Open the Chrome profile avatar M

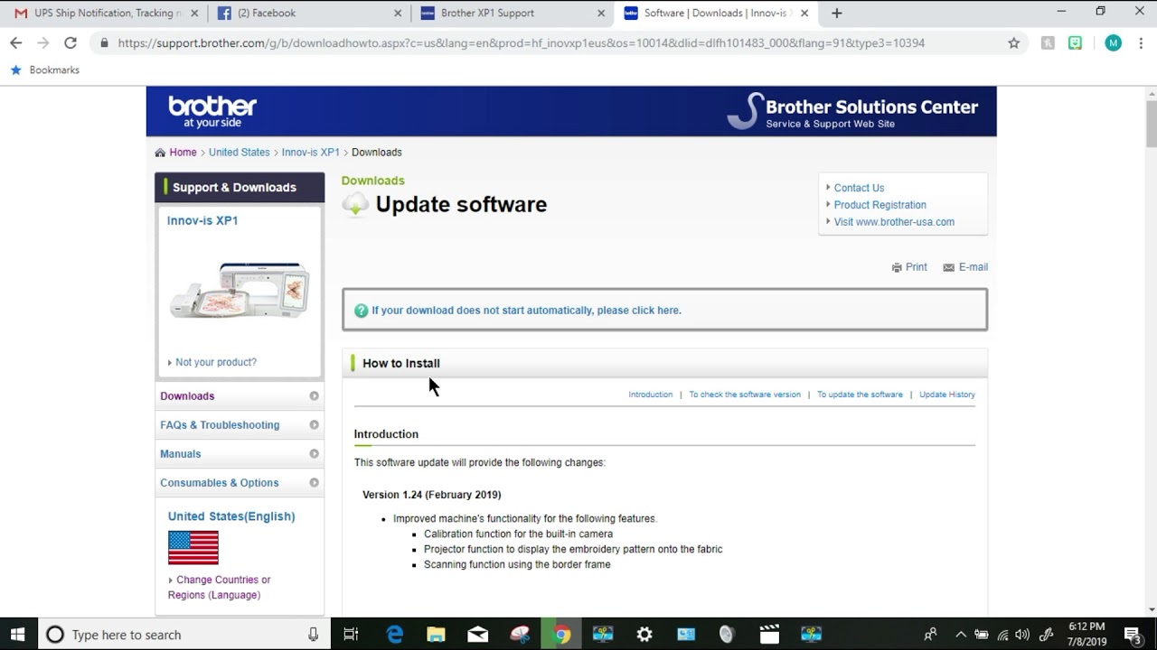pyautogui.click(x=1113, y=42)
